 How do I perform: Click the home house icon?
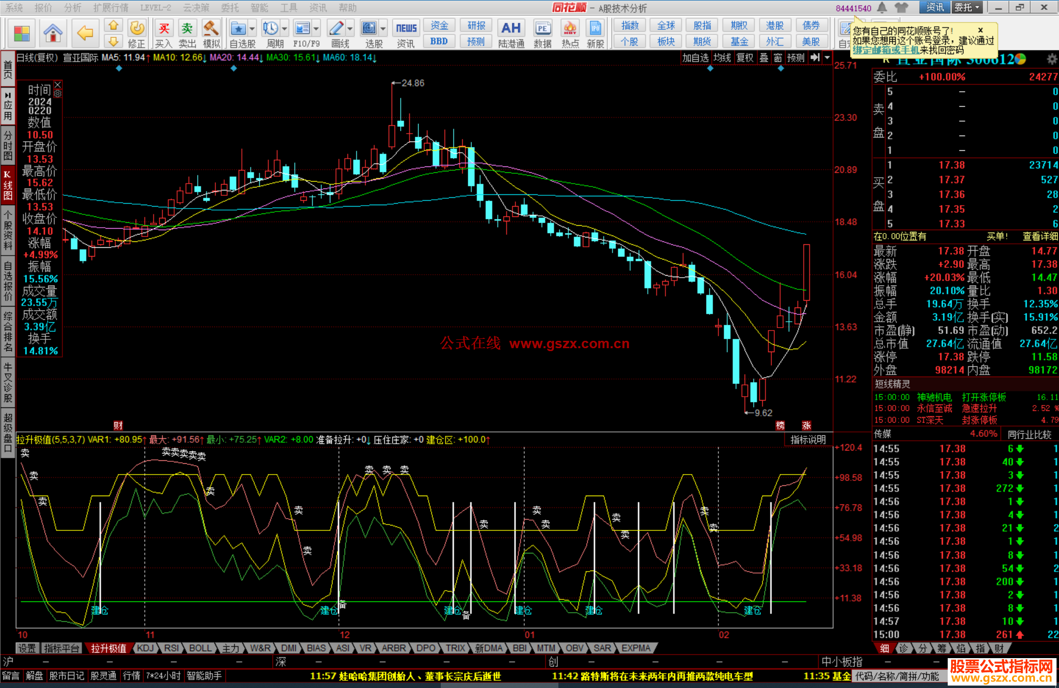pos(52,33)
